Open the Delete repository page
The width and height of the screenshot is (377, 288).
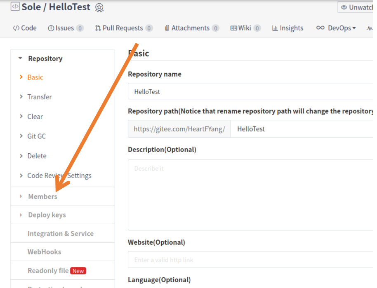[37, 156]
